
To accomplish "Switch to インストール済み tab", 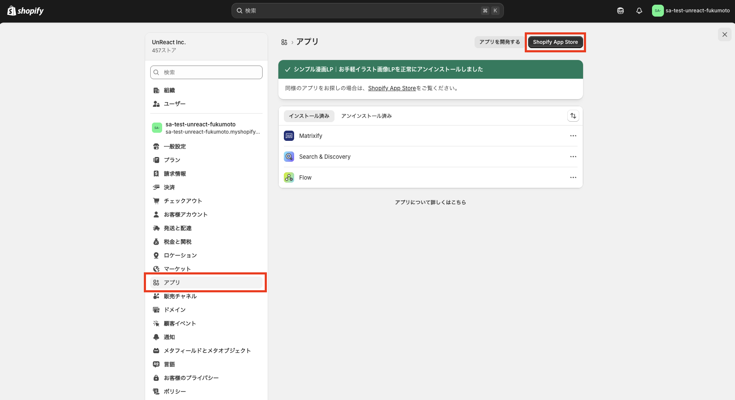I will [309, 116].
